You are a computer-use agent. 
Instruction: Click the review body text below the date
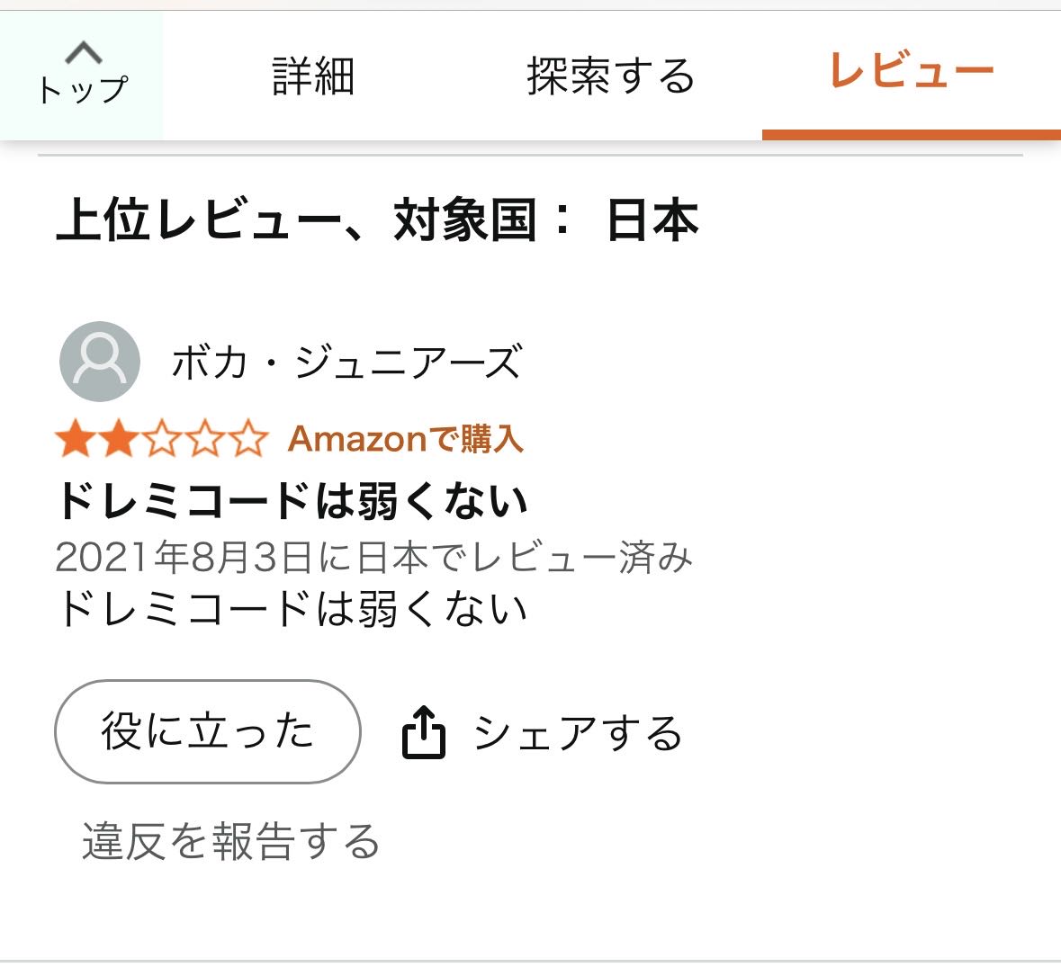(x=292, y=609)
